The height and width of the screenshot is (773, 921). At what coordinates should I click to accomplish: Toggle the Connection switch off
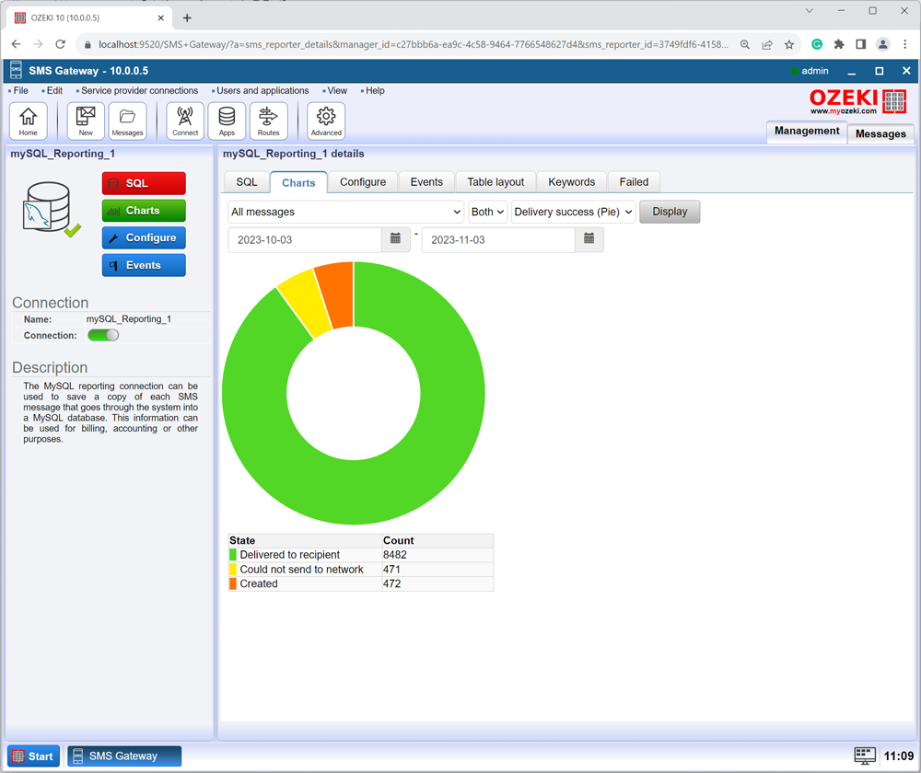[x=103, y=335]
